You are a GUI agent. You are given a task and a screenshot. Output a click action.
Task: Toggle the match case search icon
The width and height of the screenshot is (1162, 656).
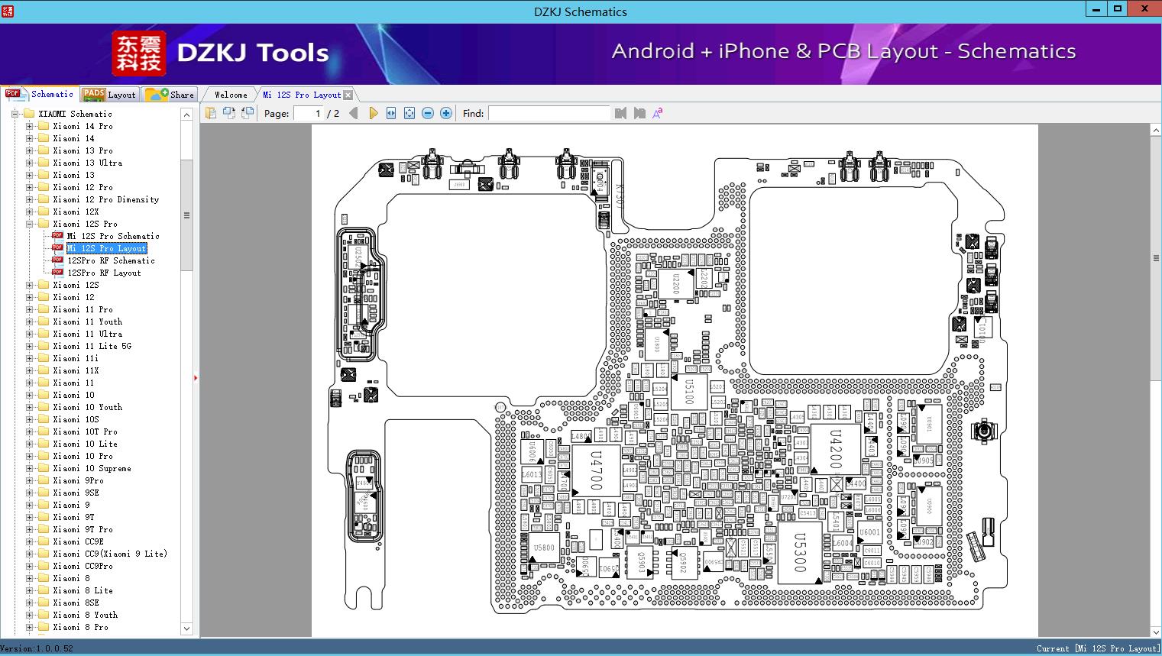coord(657,113)
